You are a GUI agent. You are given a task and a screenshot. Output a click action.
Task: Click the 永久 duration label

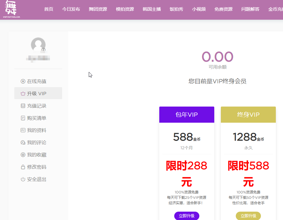point(248,148)
